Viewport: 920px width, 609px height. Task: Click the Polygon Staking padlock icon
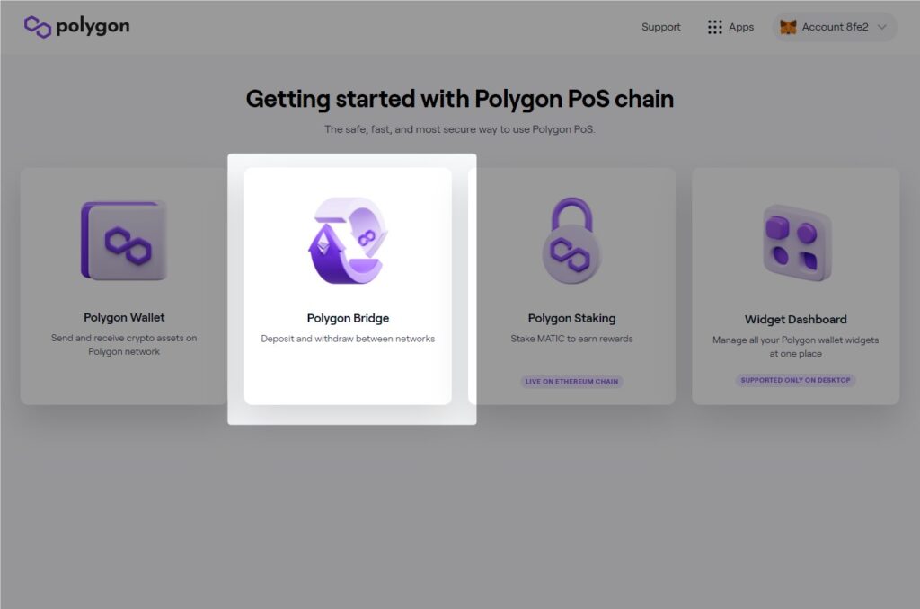[x=571, y=241]
